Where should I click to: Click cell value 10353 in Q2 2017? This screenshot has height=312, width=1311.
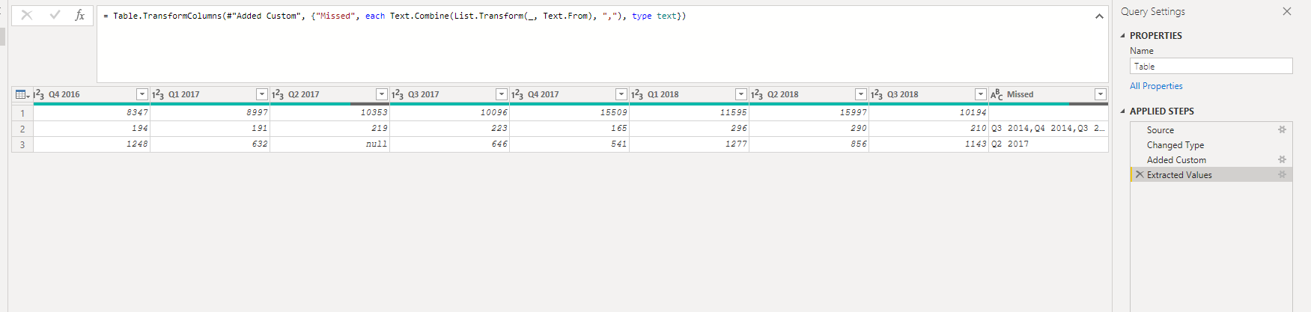[329, 112]
